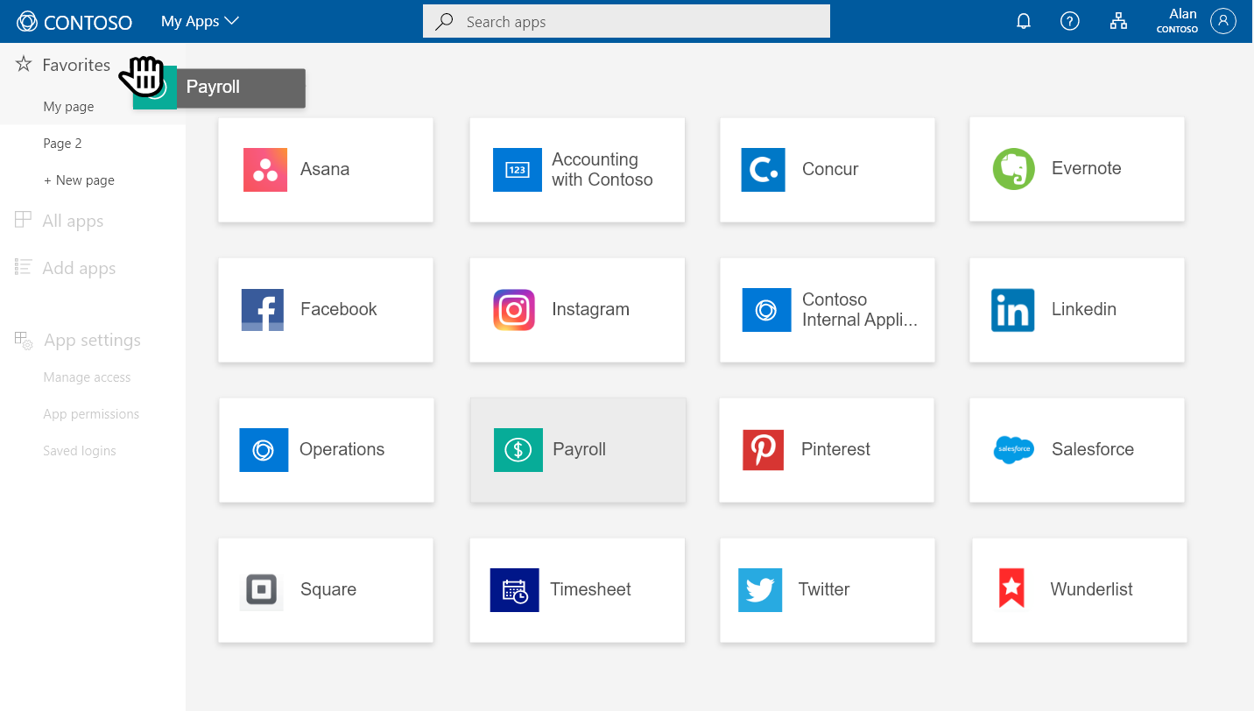Expand the My Apps dropdown
1254x711 pixels.
click(x=200, y=21)
